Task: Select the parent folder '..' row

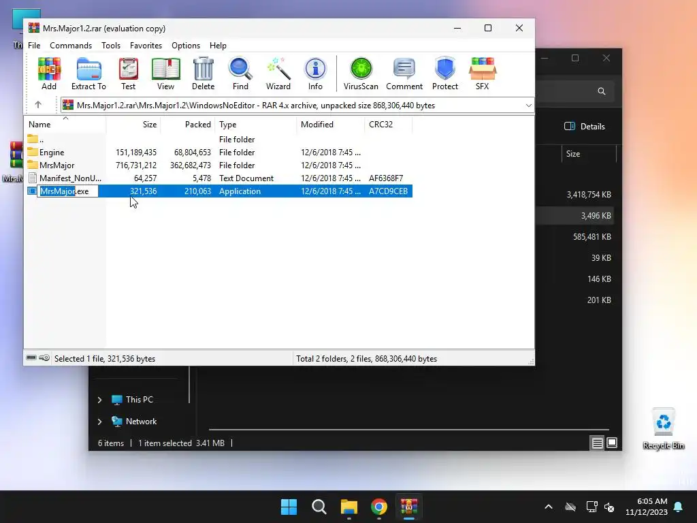Action: tap(218, 139)
